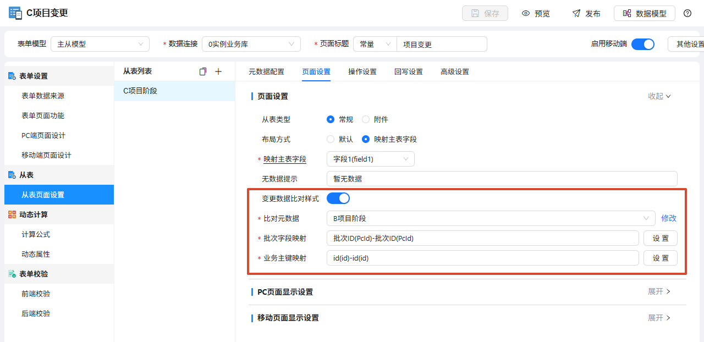Click the 无数据提示 input field
This screenshot has width=704, height=342.
[502, 179]
